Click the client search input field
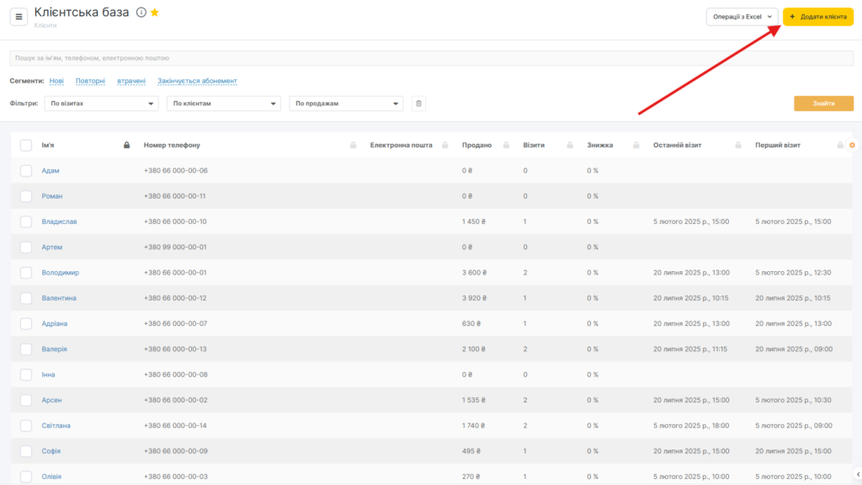 click(x=430, y=58)
